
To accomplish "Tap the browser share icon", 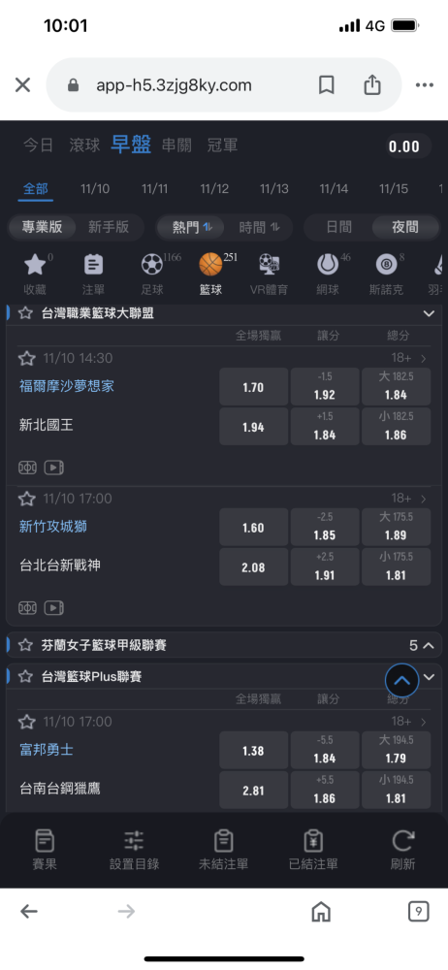I will click(372, 84).
